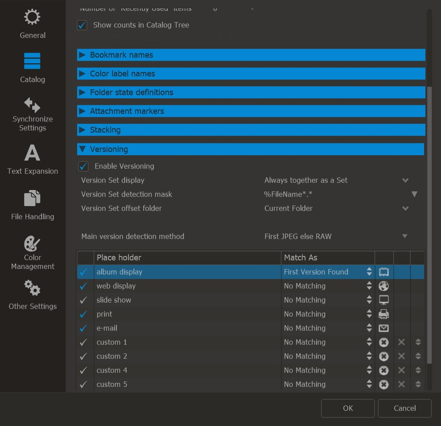Delete custom 5 placeholder with X
Viewport: 441px width, 426px height.
(401, 385)
